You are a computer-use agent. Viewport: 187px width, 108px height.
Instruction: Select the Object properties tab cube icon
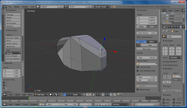(x=181, y=27)
